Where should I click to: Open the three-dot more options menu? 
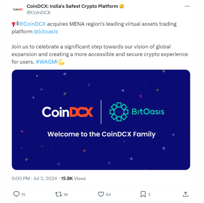click(x=187, y=6)
